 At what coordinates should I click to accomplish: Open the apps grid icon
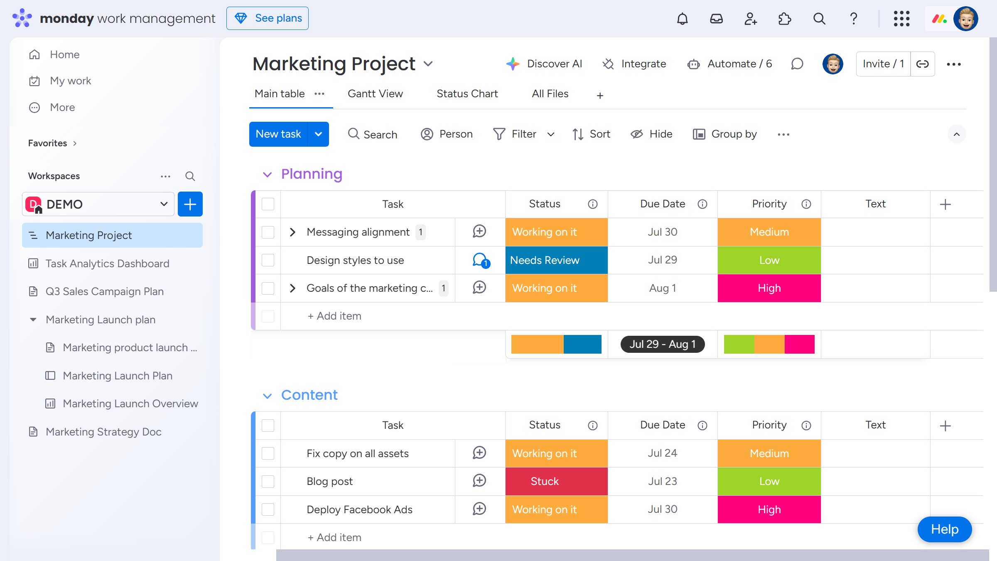[901, 18]
